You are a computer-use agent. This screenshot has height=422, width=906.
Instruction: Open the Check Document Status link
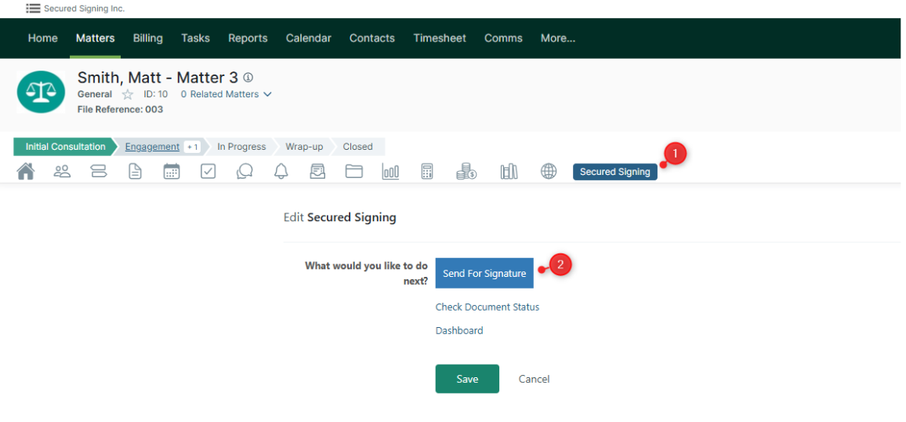(487, 307)
